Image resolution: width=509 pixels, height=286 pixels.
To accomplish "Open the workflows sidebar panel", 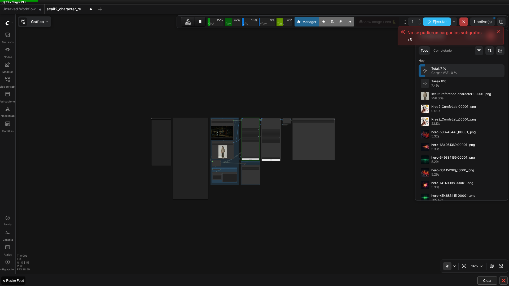I will pyautogui.click(x=7, y=82).
